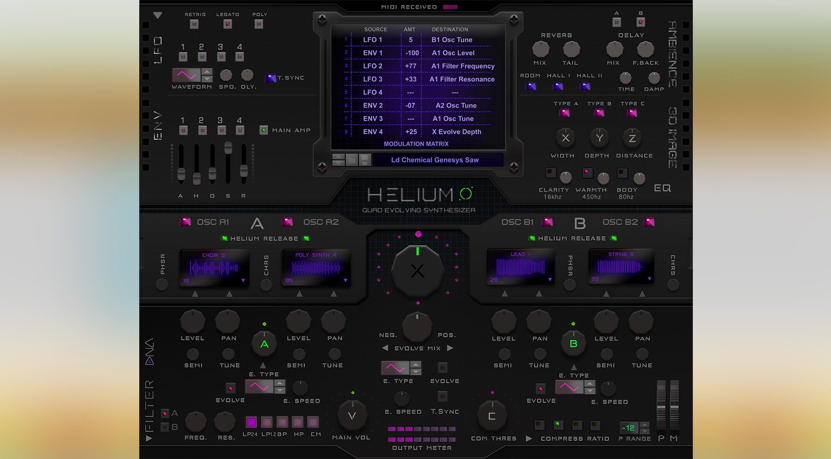Screen dimensions: 831x459
Task: Select ROOM reverb type
Action: (x=531, y=86)
